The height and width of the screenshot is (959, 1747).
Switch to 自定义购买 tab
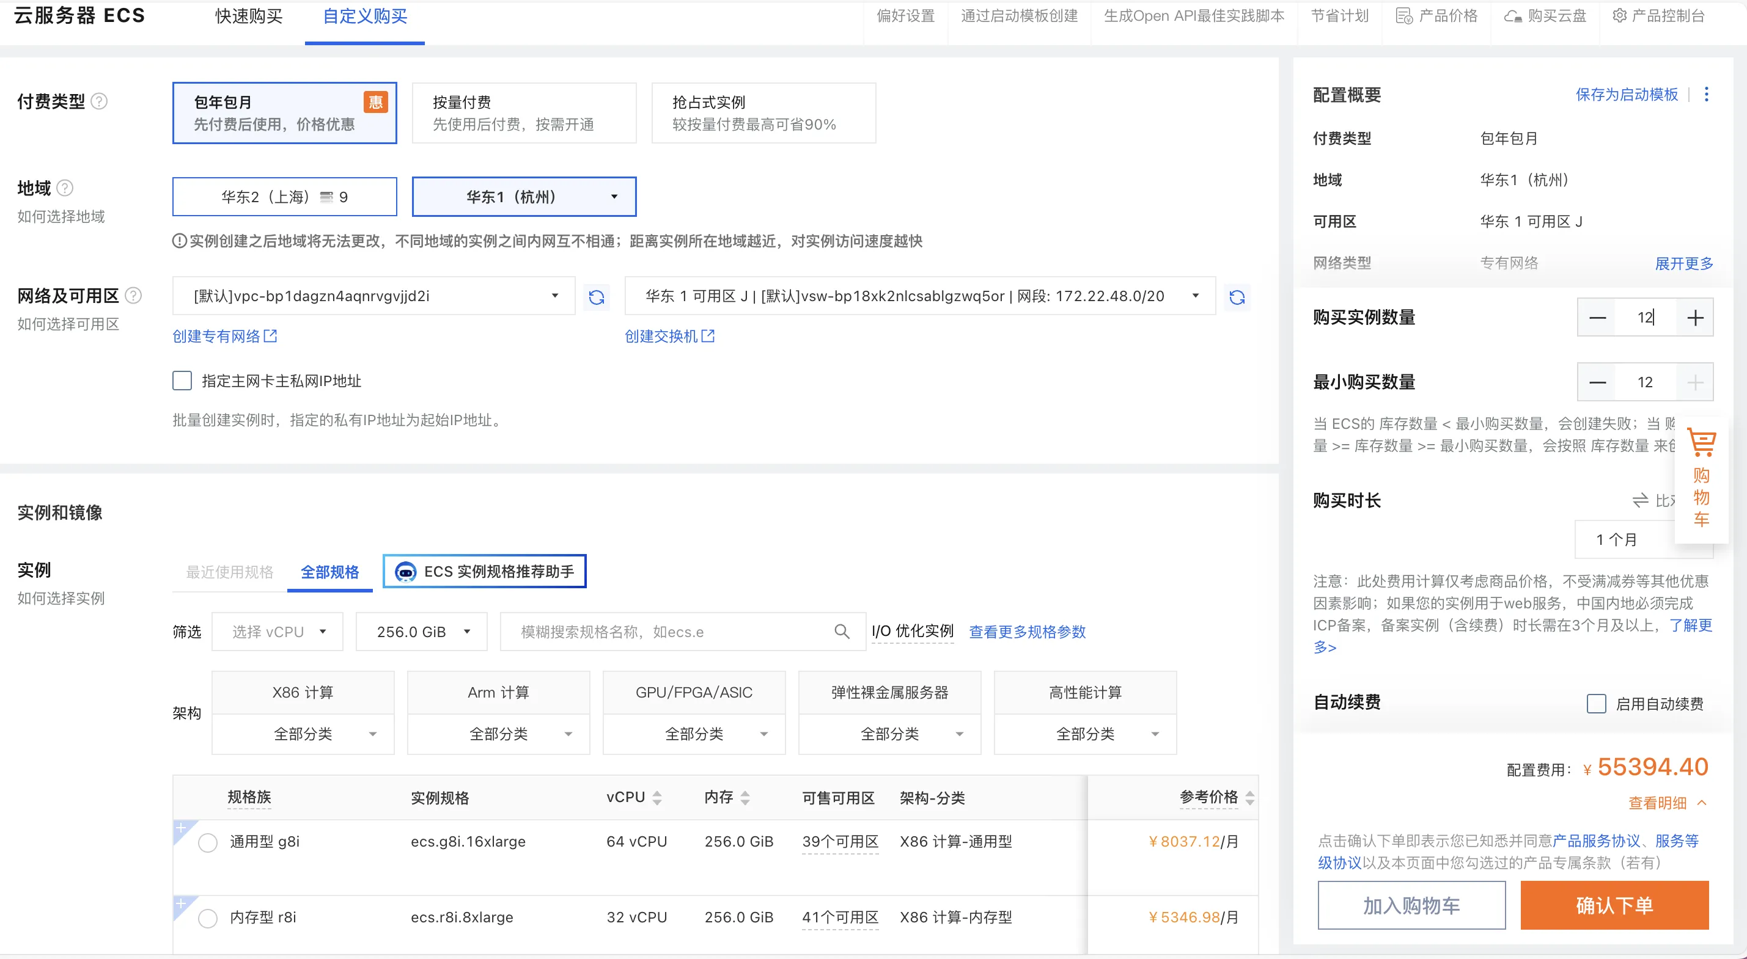(365, 16)
